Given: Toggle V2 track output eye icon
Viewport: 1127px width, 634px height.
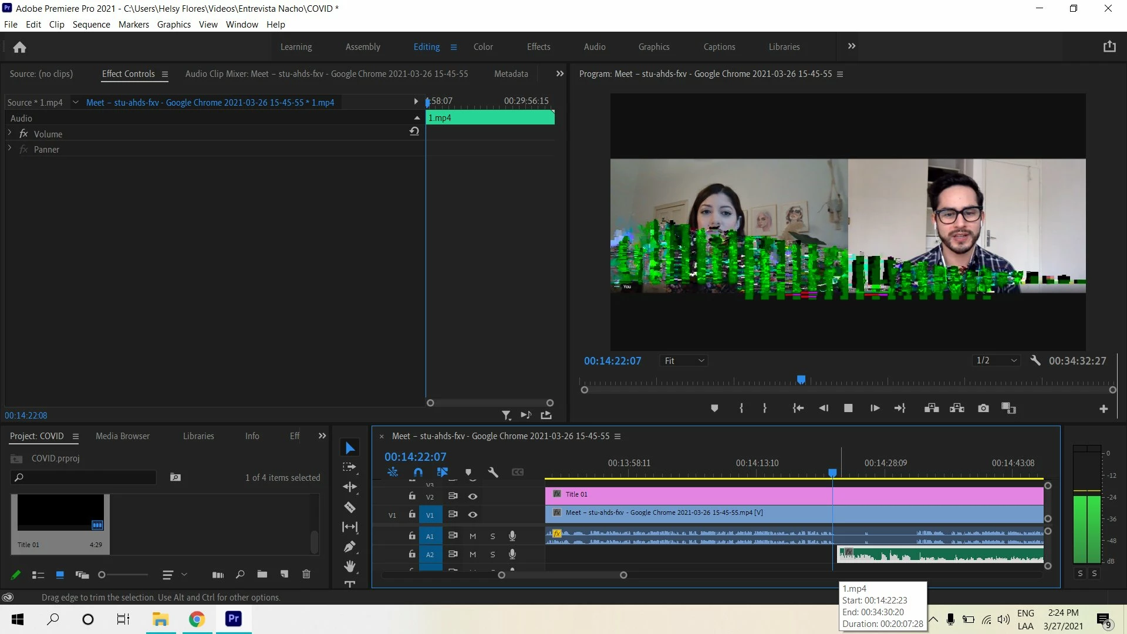Looking at the screenshot, I should [x=473, y=496].
